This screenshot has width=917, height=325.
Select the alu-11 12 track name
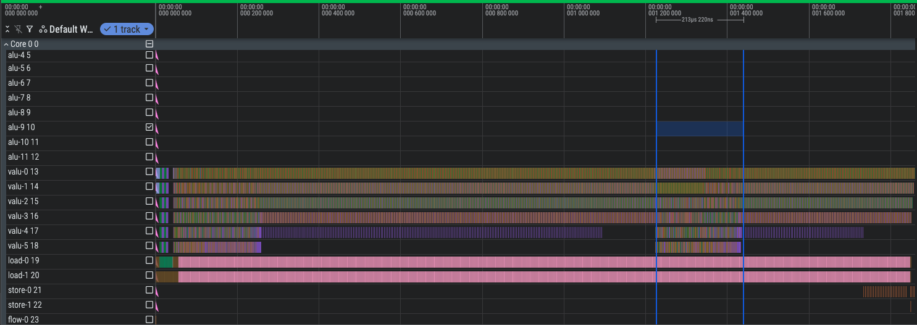23,157
